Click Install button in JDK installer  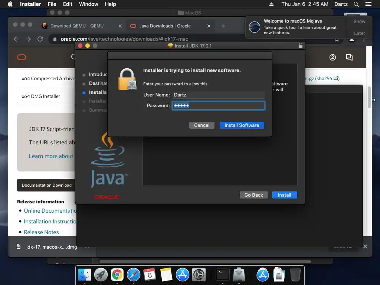pos(284,195)
